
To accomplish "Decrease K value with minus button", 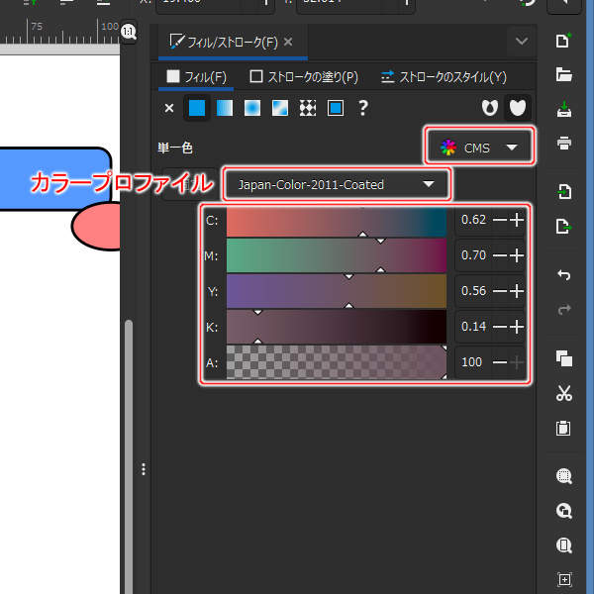I will (500, 327).
